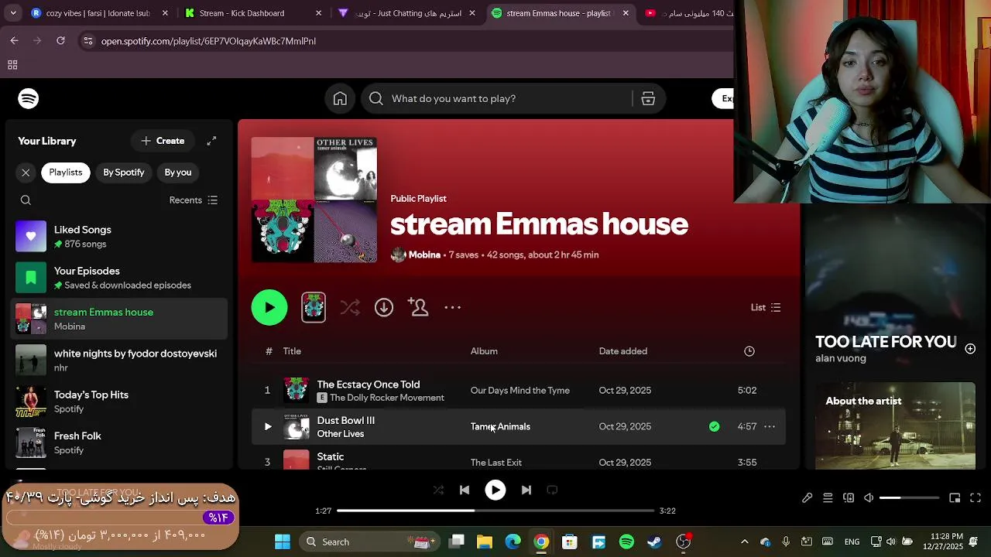The height and width of the screenshot is (557, 991).
Task: Toggle shuffle in the playlist action bar
Action: [x=350, y=307]
